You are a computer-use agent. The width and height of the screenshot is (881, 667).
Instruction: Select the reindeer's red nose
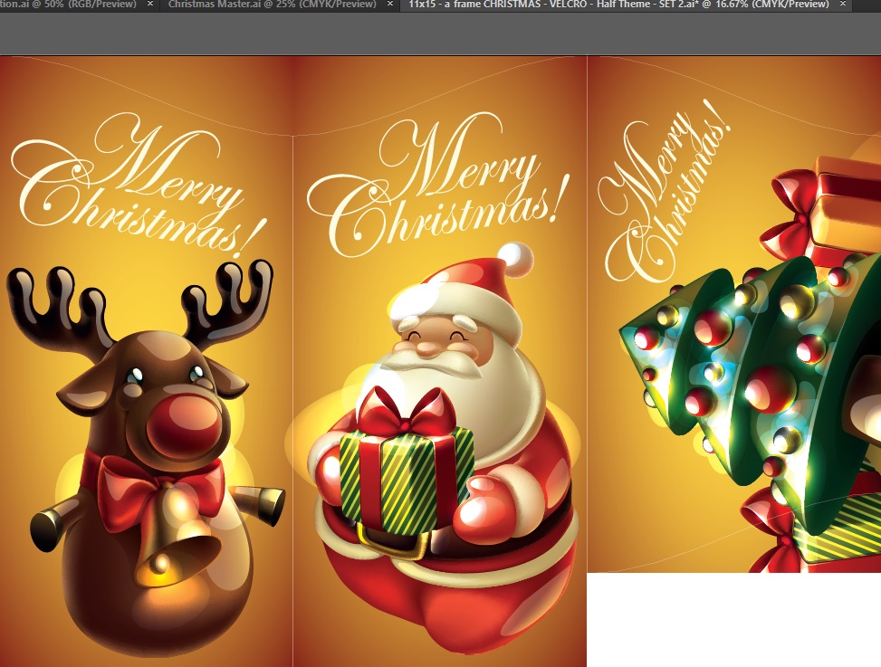pyautogui.click(x=177, y=426)
